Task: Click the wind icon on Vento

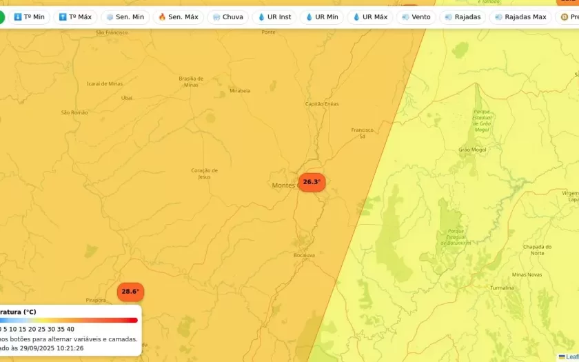Action: pos(405,17)
